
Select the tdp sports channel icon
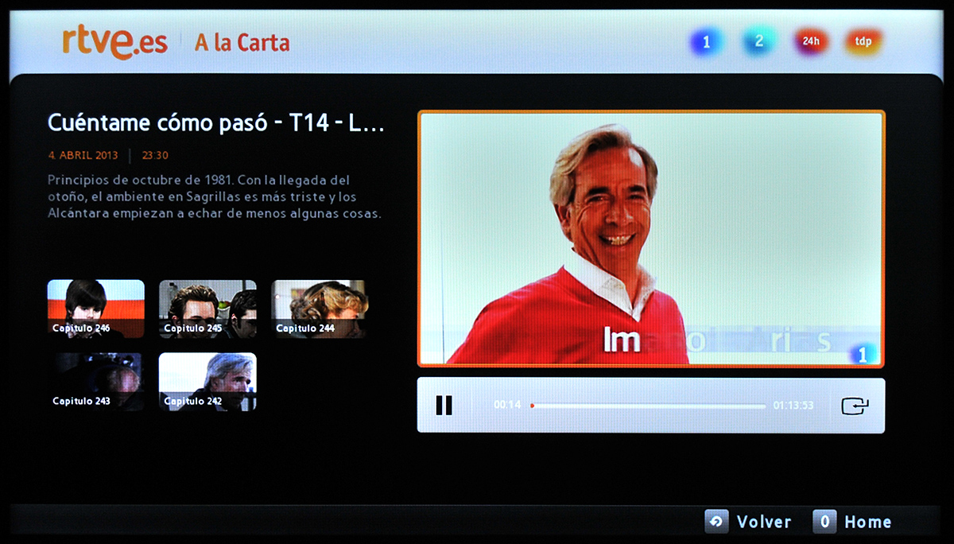pyautogui.click(x=863, y=42)
